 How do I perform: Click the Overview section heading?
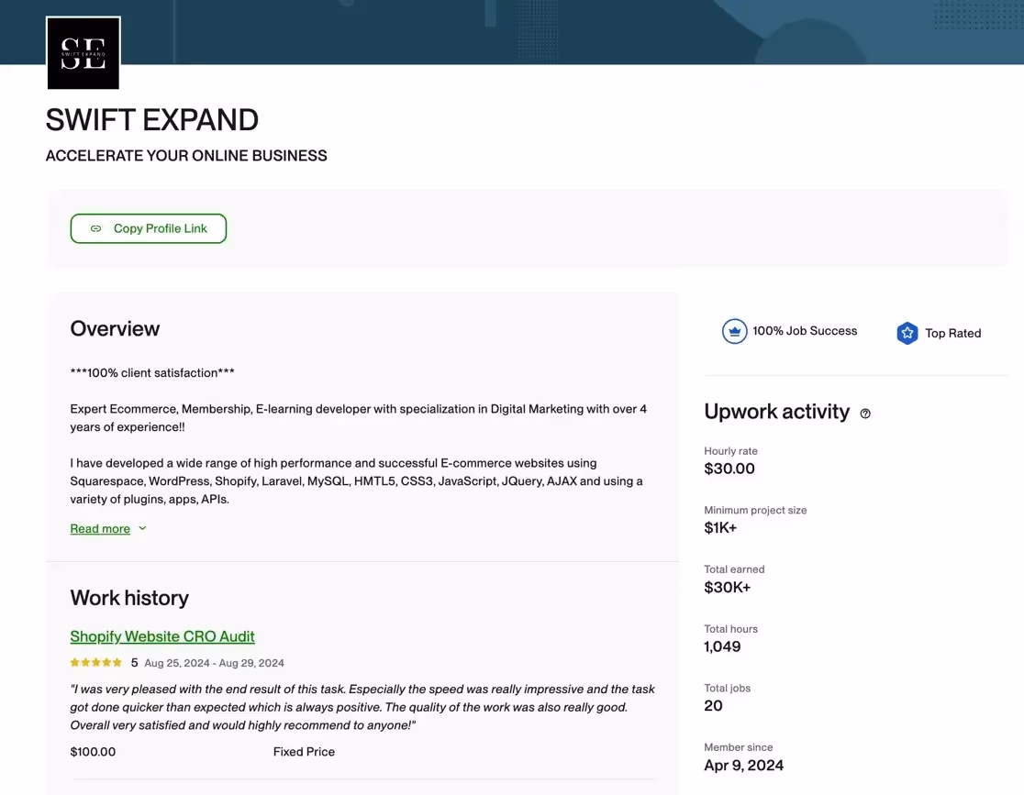tap(115, 328)
